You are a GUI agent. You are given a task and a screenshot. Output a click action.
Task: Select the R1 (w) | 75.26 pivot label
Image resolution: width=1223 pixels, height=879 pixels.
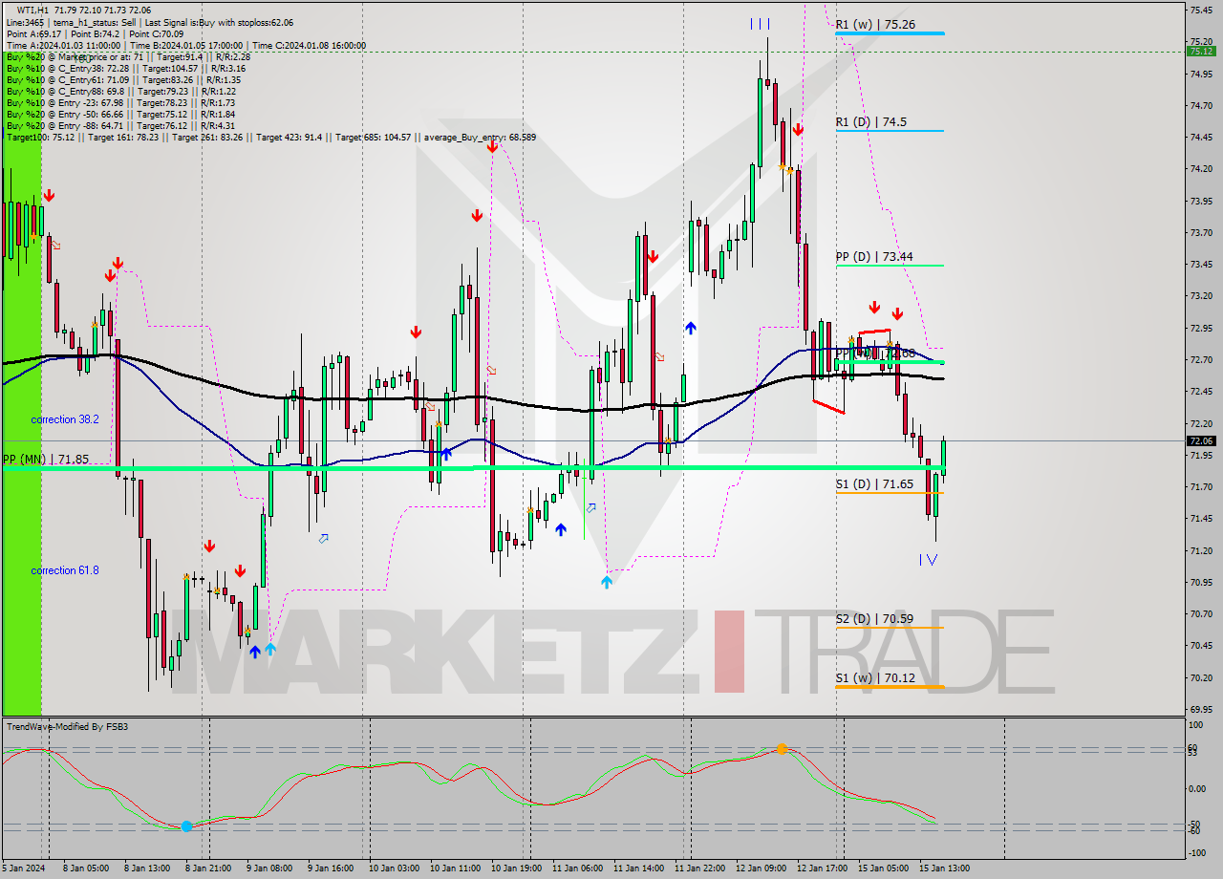[875, 25]
